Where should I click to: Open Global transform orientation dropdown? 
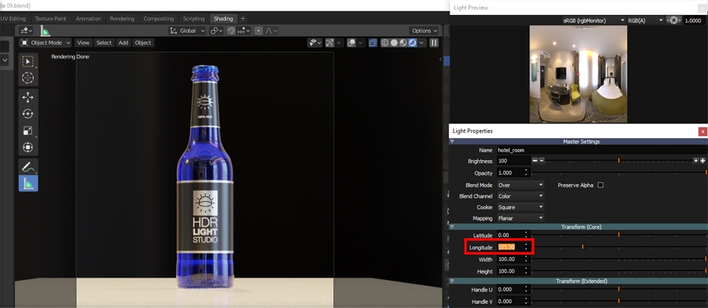[188, 30]
